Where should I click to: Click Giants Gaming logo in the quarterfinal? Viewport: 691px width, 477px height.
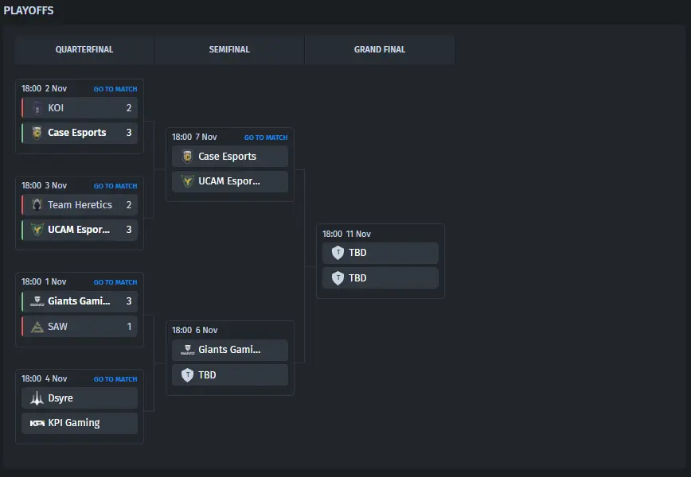(37, 301)
